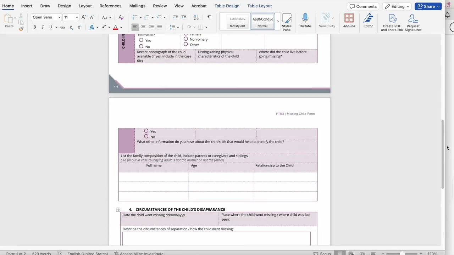This screenshot has width=454, height=255.
Task: Sort text with the A-Z icon
Action: point(196,17)
